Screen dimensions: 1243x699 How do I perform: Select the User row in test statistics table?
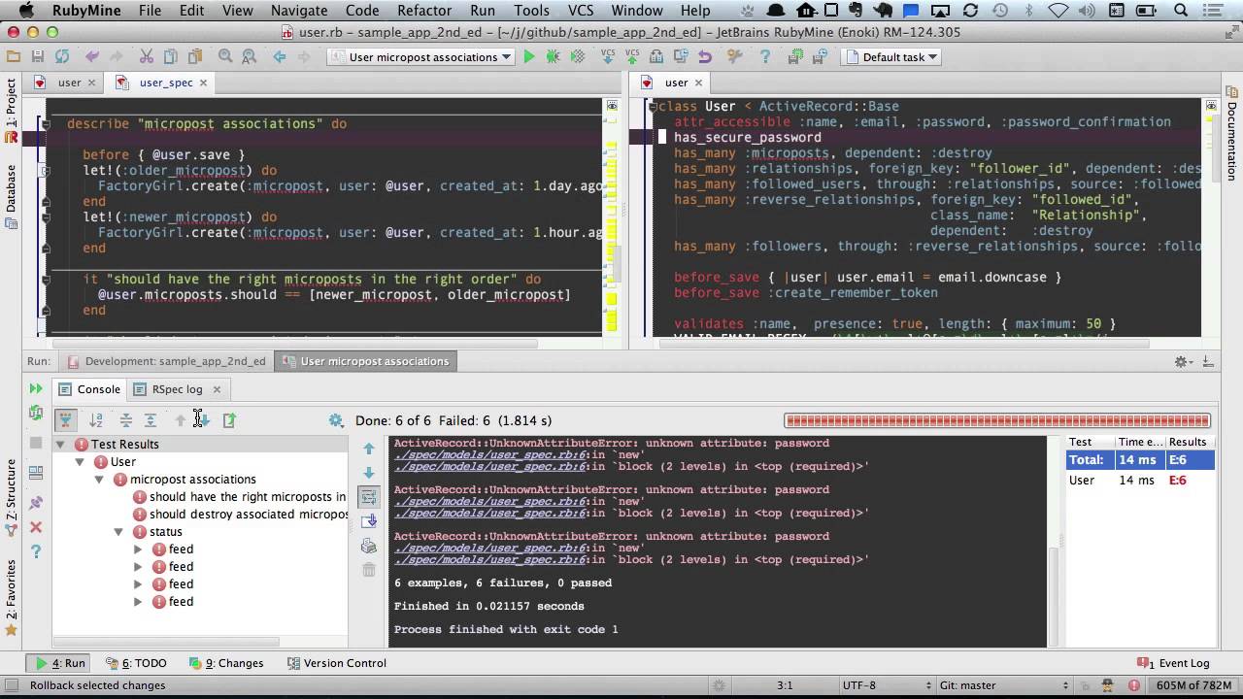1140,481
